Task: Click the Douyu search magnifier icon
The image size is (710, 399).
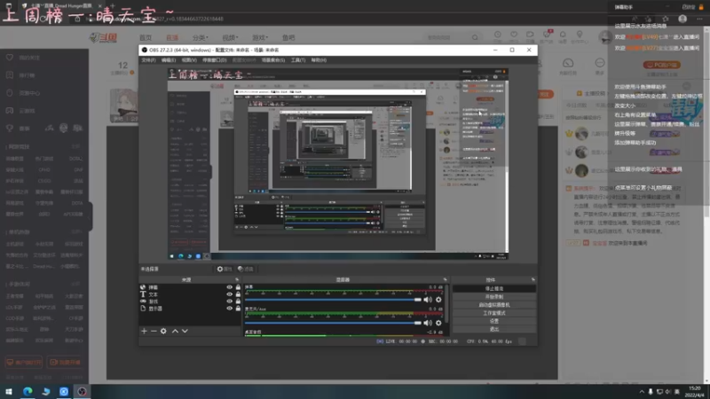Action: 475,37
